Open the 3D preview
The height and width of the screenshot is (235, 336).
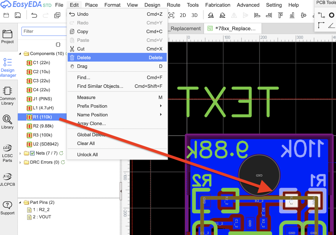[x=194, y=15]
